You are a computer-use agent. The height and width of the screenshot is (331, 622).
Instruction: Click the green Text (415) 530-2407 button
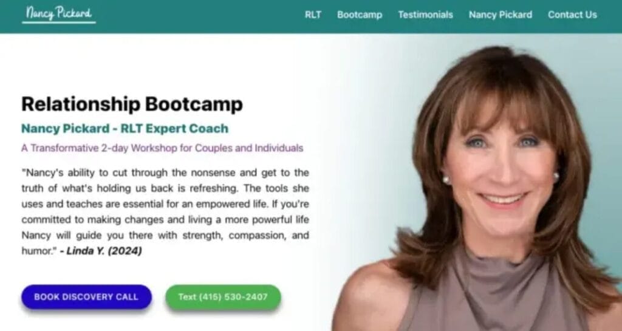coord(223,297)
